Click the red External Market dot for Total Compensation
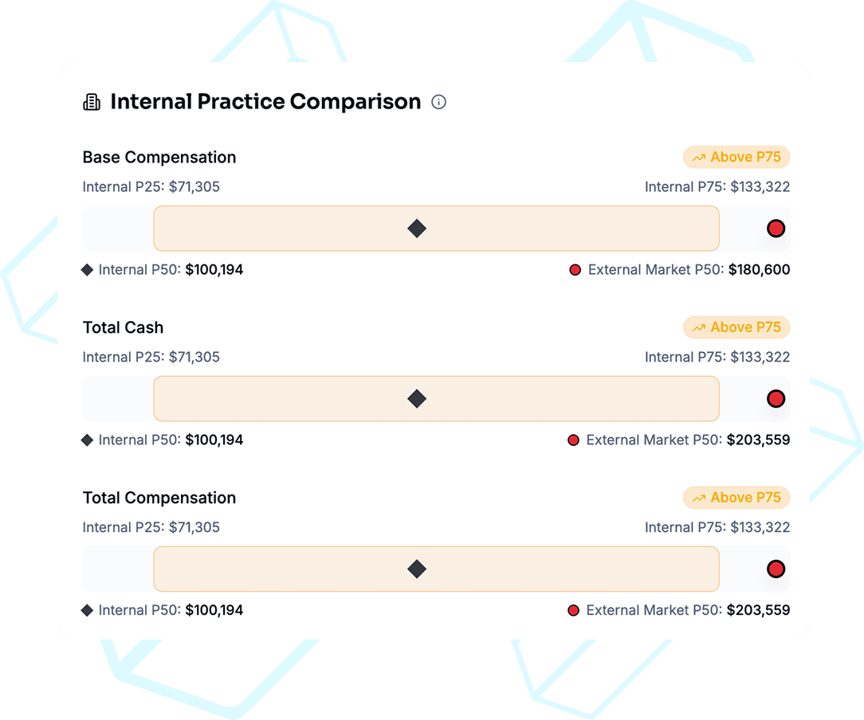Image resolution: width=864 pixels, height=720 pixels. [x=776, y=569]
